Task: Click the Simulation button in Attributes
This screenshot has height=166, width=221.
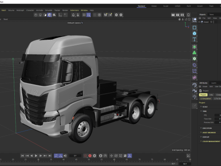Action: pyautogui.click(x=206, y=99)
